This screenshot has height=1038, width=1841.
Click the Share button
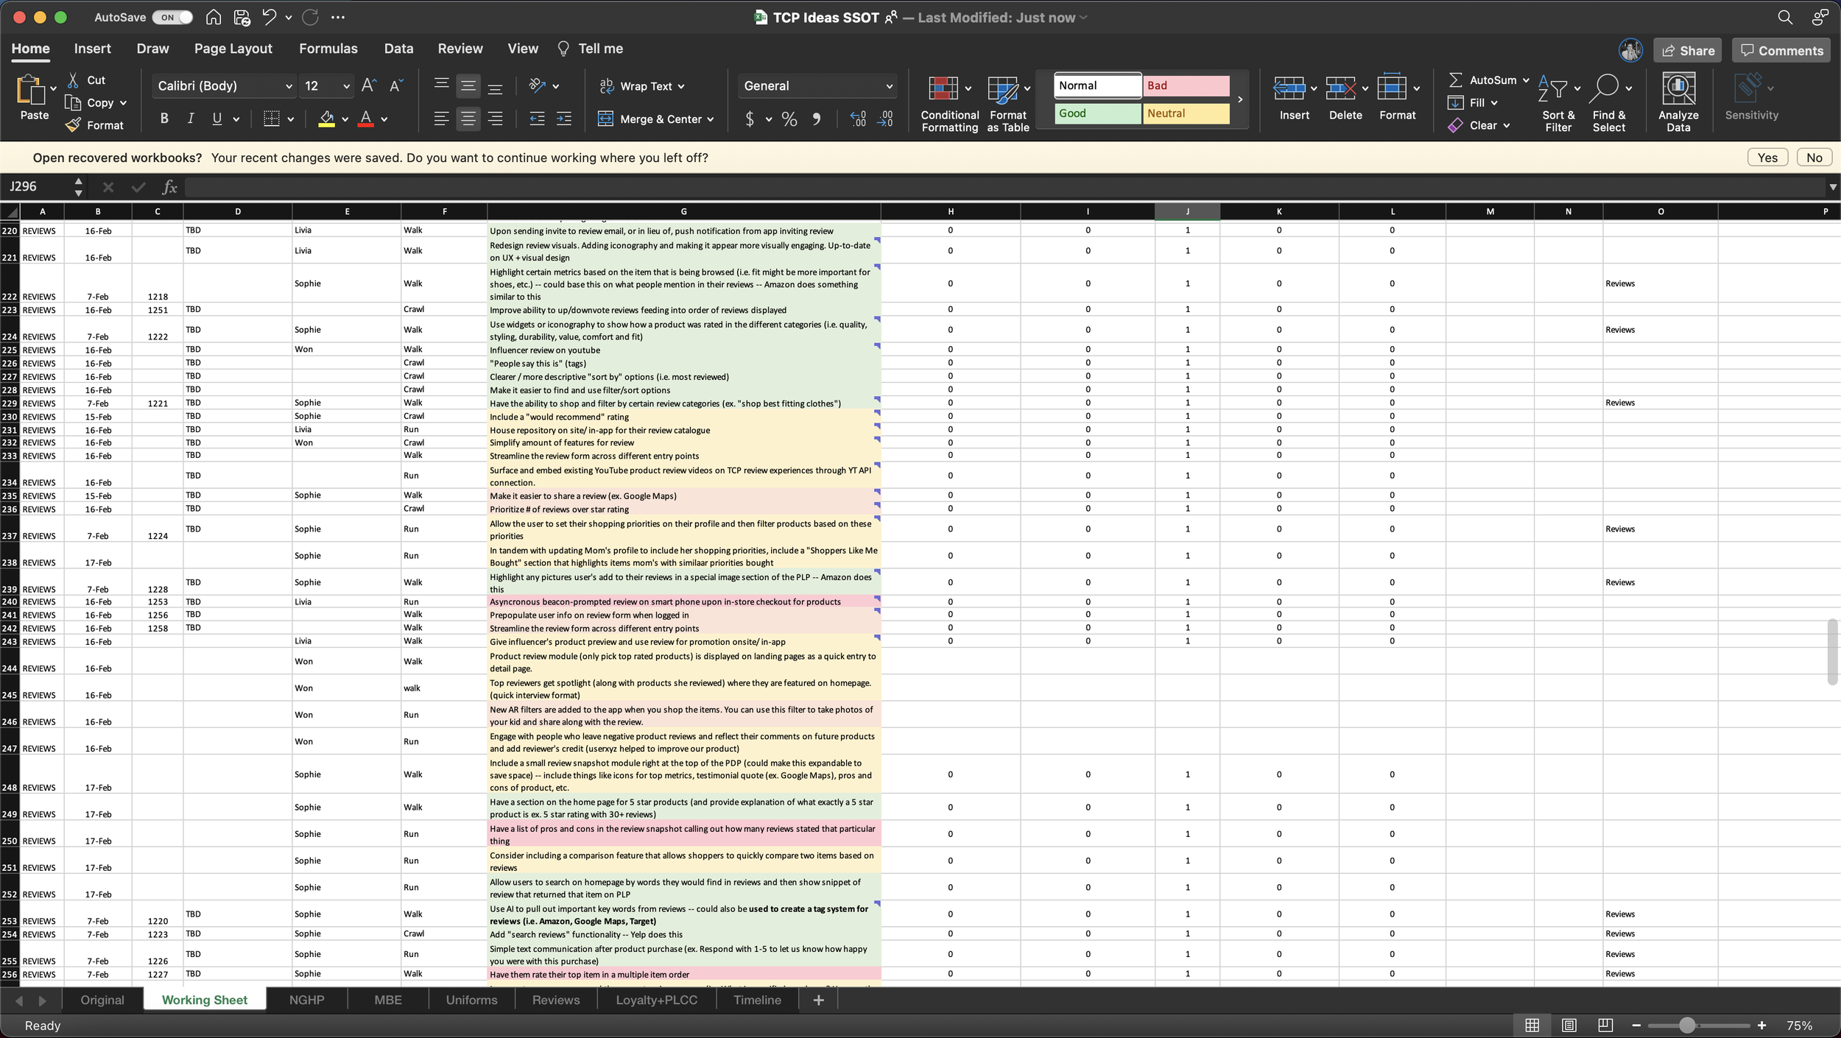[1687, 51]
